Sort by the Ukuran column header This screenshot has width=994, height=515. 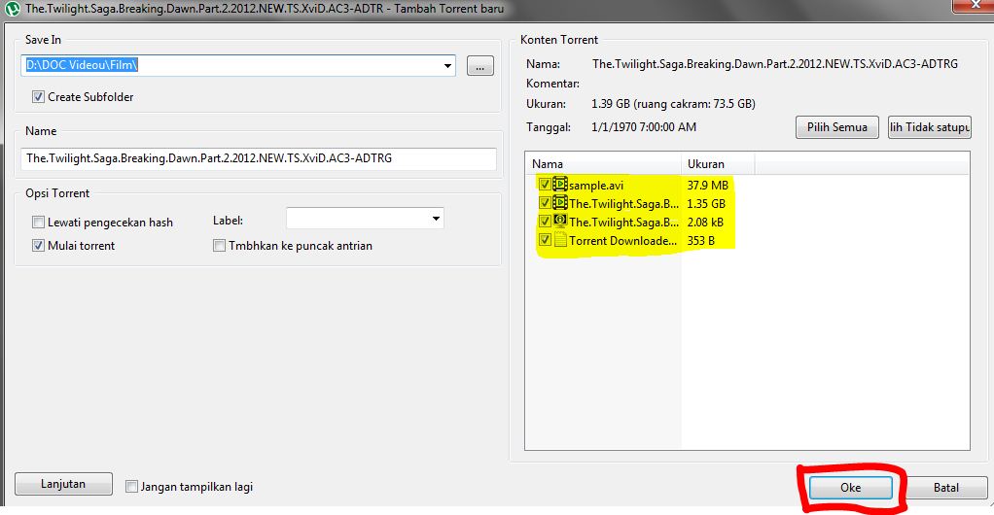click(x=718, y=164)
